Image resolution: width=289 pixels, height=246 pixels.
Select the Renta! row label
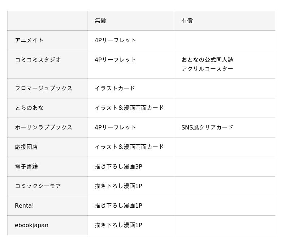tap(25, 206)
